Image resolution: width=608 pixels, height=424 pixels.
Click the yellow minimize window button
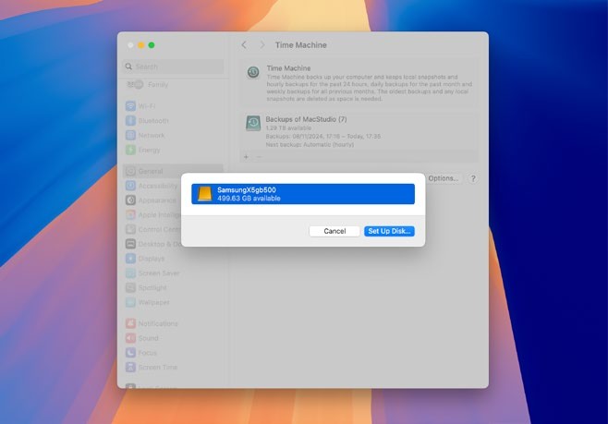point(141,45)
